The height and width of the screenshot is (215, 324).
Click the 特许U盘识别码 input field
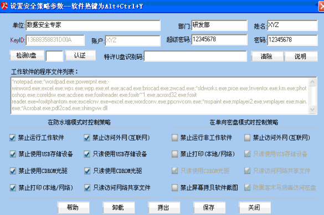click(196, 56)
